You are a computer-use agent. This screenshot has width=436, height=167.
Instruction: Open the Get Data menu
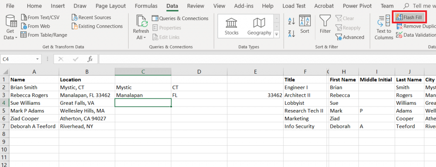[x=10, y=27]
